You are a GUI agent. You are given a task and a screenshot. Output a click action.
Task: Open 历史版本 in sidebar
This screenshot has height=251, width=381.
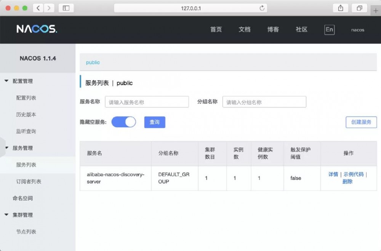tap(26, 114)
